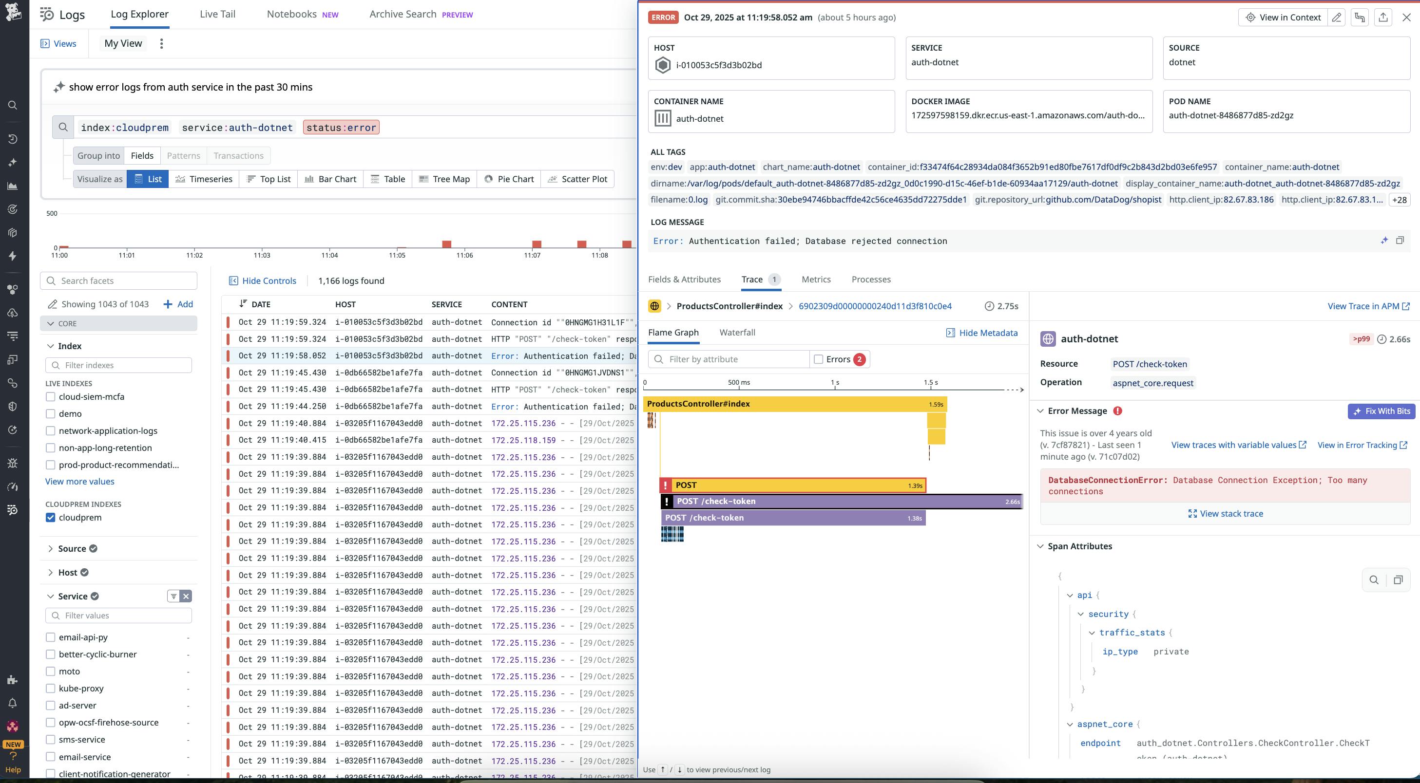
Task: Collapse the security attribute node
Action: click(x=1081, y=614)
